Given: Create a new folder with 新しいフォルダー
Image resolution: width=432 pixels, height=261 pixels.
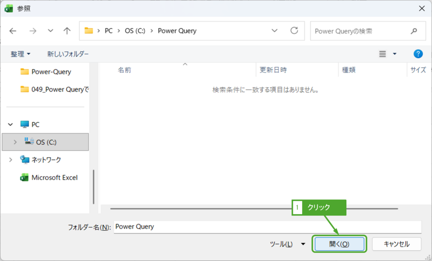Looking at the screenshot, I should coord(68,54).
